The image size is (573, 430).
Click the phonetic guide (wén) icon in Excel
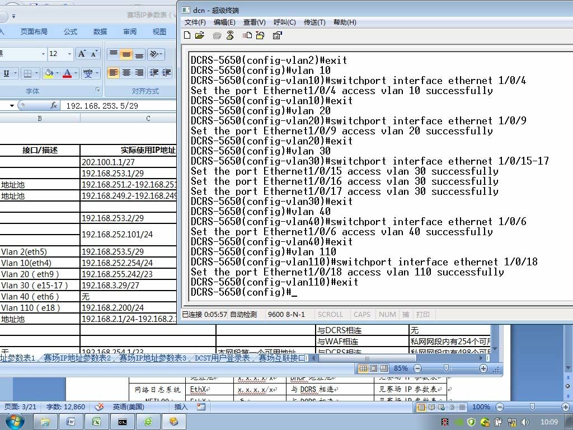click(88, 73)
